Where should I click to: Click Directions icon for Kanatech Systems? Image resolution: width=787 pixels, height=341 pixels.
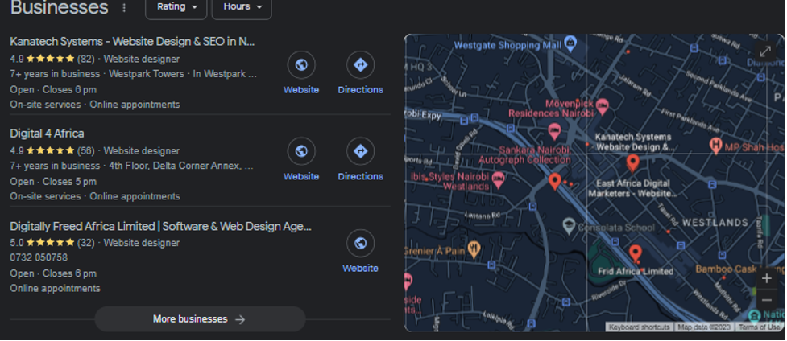click(x=360, y=64)
